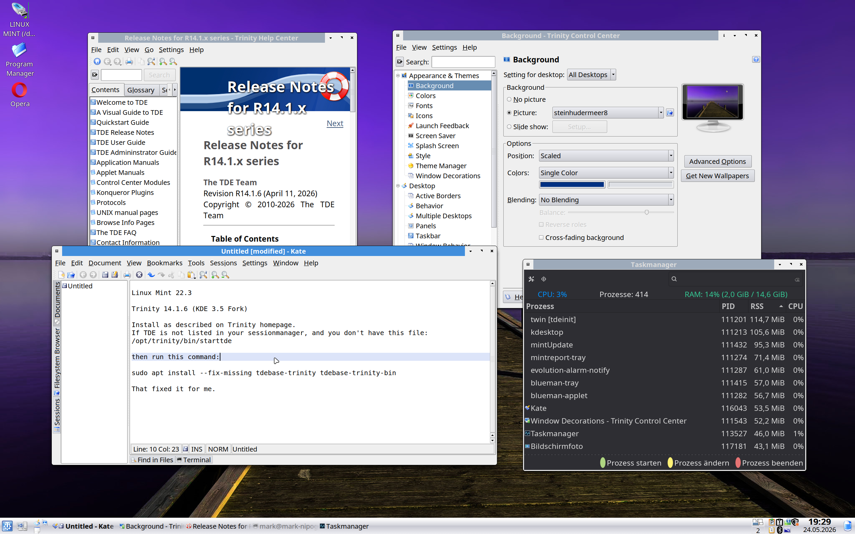
Task: Click the trash icon on the panel
Action: coord(848,526)
